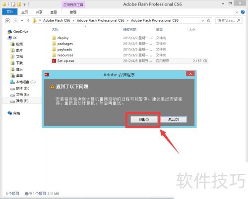Sort by the 大小 (Size) column header
The width and height of the screenshot is (248, 199).
[x=192, y=30]
